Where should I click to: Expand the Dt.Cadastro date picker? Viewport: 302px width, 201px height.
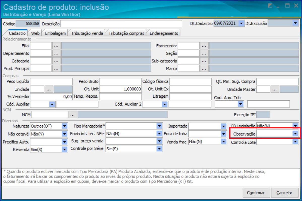(241, 23)
